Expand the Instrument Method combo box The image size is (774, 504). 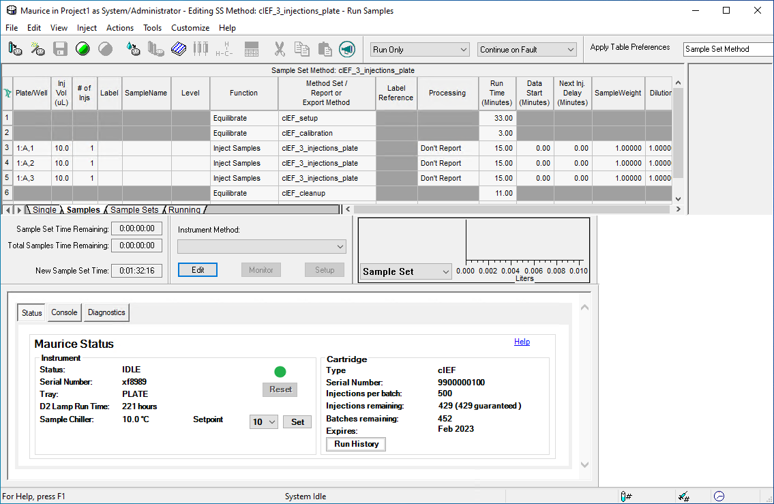(262, 246)
